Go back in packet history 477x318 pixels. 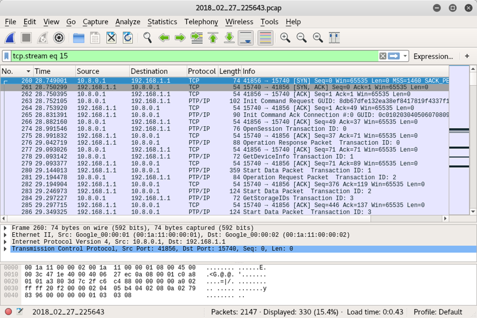(164, 38)
